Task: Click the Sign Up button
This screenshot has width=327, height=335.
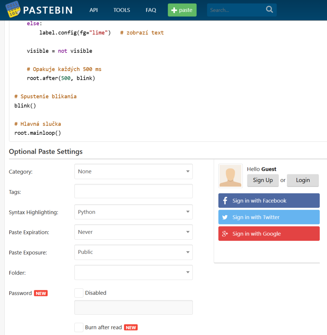Action: (263, 180)
